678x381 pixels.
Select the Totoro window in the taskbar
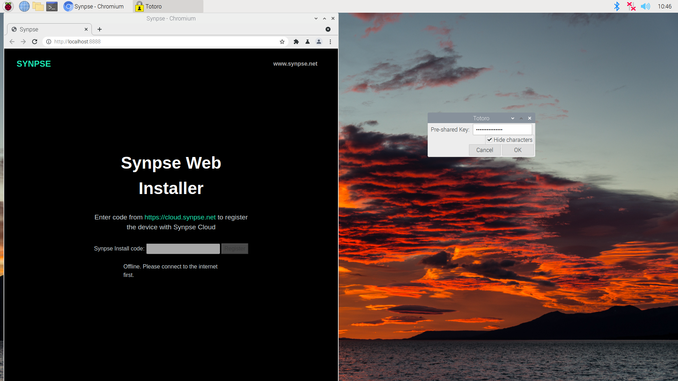pyautogui.click(x=168, y=6)
